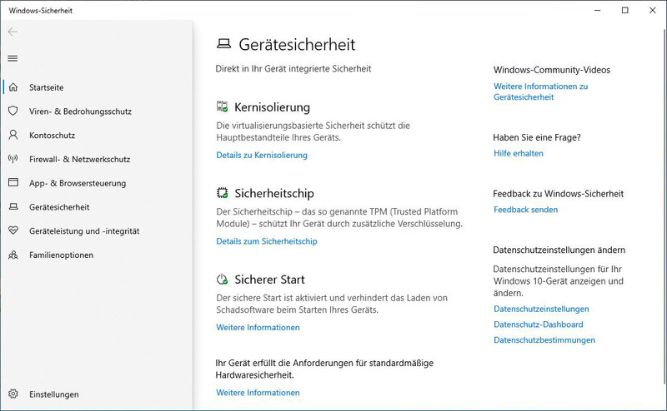Viewport: 667px width, 411px height.
Task: Open Weitere Informationen zu Gerätesicherheit link
Action: pyautogui.click(x=540, y=92)
